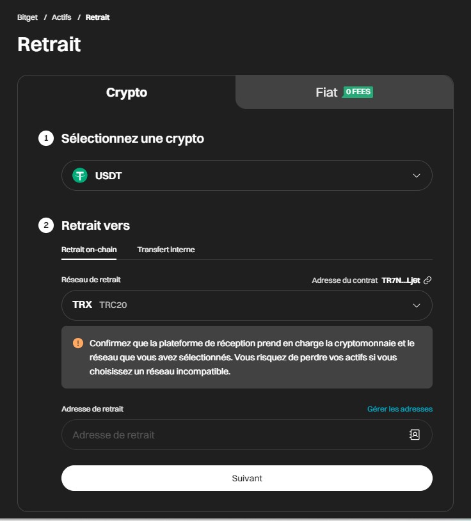
Task: Select the Retrait on-chain option
Action: (x=89, y=250)
